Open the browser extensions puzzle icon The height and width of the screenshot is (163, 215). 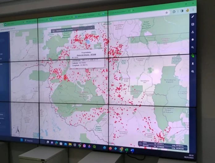click(x=174, y=12)
